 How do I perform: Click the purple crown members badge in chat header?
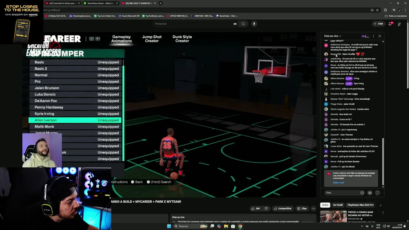click(x=365, y=36)
